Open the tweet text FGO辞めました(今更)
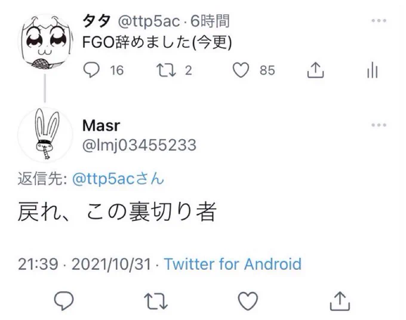This screenshot has width=406, height=320. [158, 43]
